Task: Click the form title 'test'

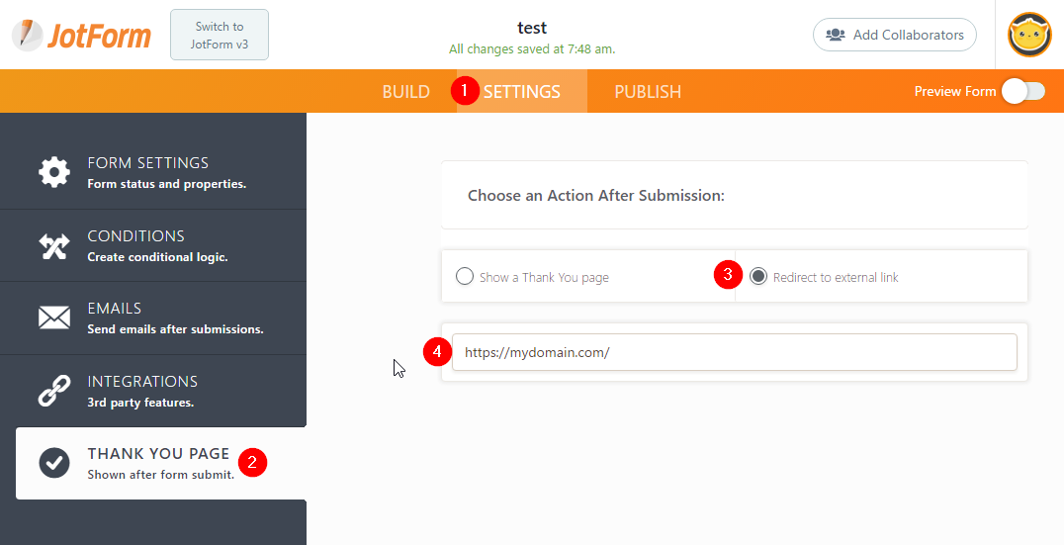Action: 532,28
